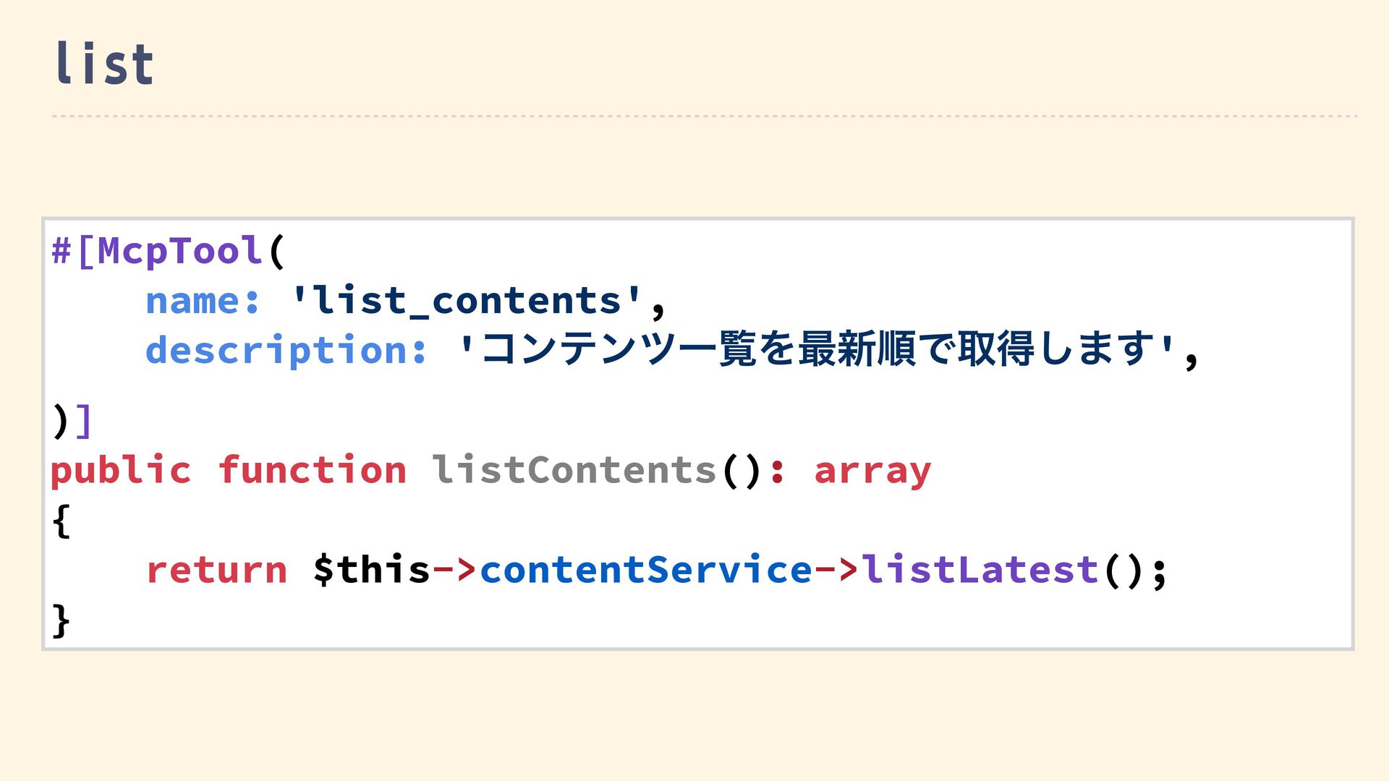Select the 'list_contents' string value

point(467,301)
